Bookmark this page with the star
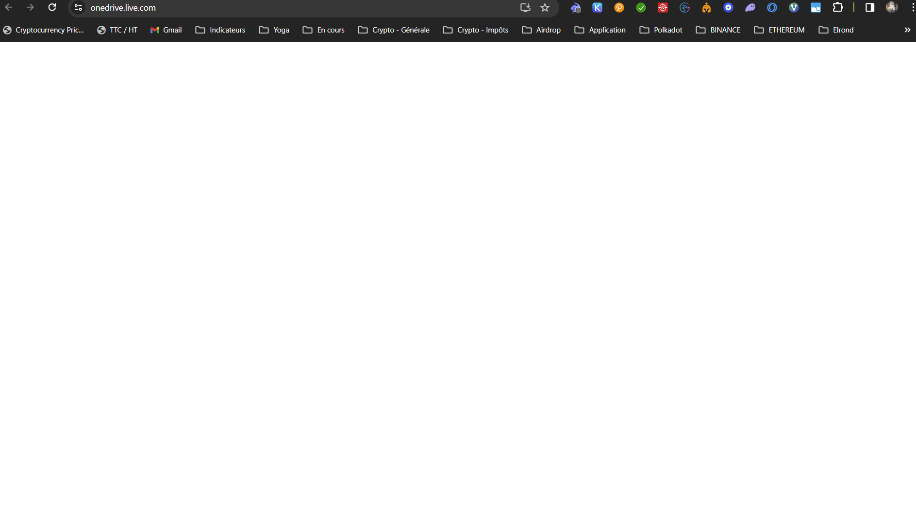 (x=546, y=7)
